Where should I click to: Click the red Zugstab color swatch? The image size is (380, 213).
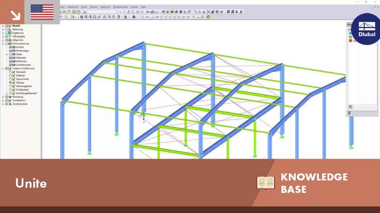point(350,41)
